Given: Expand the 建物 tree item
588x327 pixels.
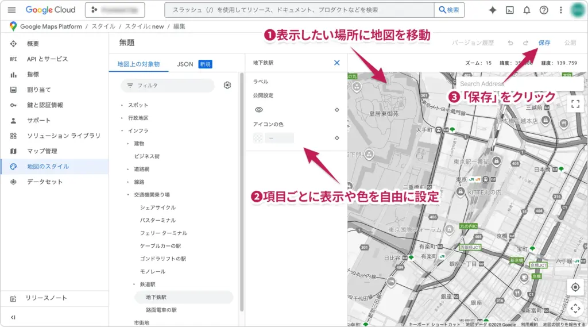Looking at the screenshot, I should 128,144.
